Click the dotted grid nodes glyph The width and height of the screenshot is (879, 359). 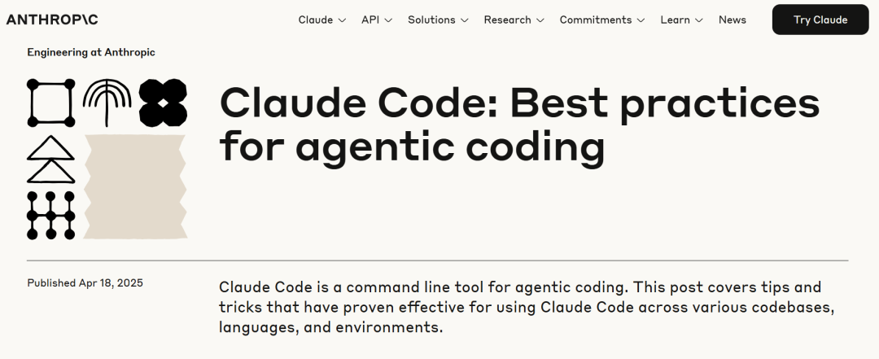tap(51, 216)
